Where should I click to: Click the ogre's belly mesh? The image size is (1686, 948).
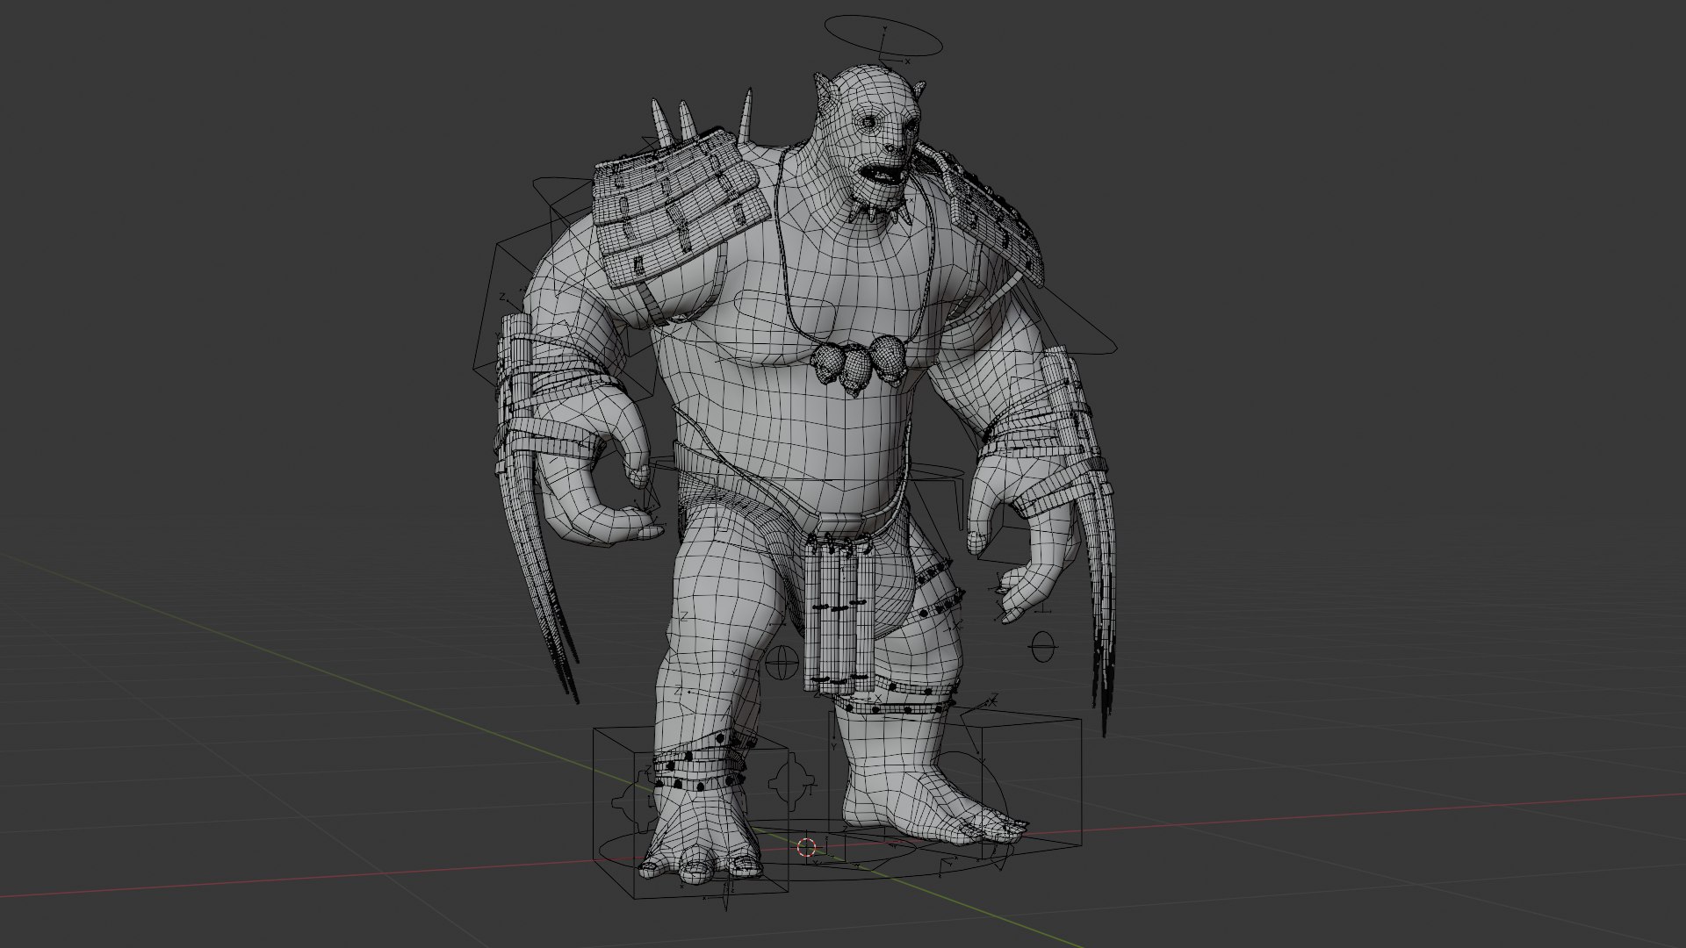pyautogui.click(x=796, y=430)
